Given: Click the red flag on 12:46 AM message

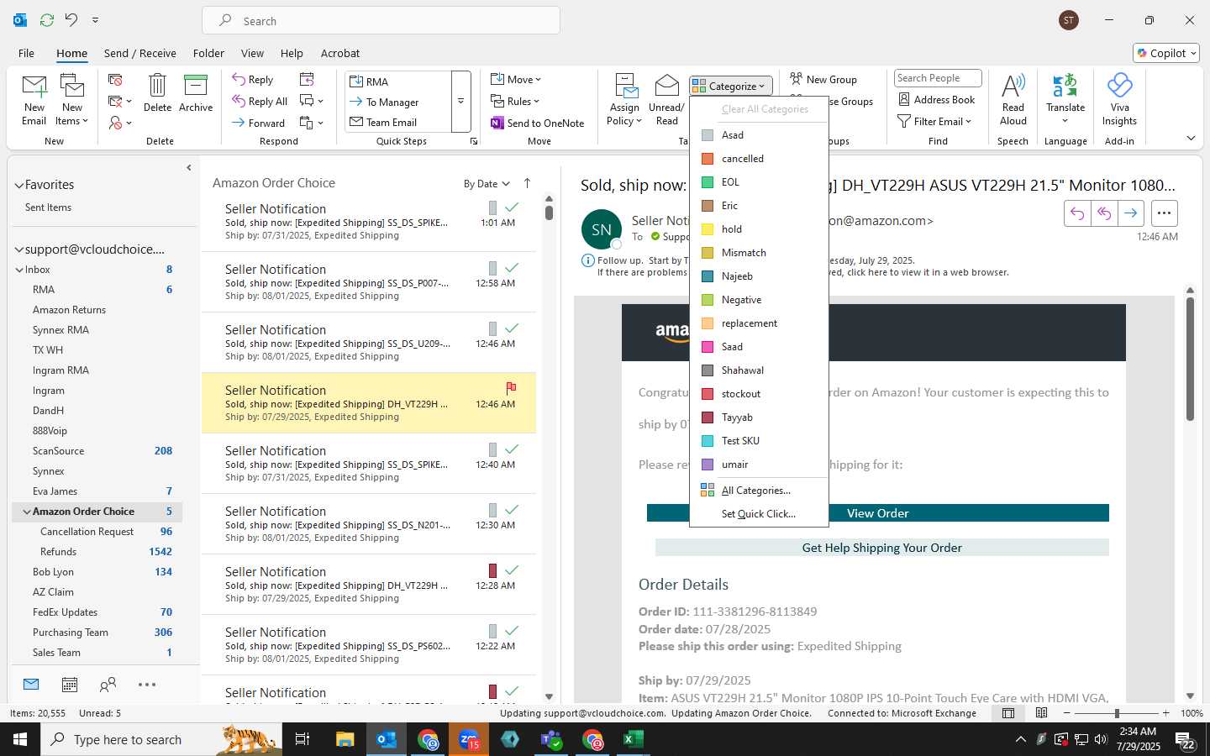Looking at the screenshot, I should tap(511, 387).
